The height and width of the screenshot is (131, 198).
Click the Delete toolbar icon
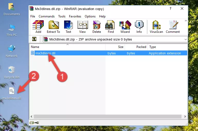(x=97, y=27)
